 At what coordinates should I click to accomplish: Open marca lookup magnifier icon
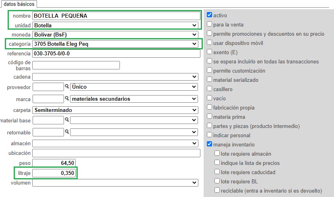(x=67, y=98)
